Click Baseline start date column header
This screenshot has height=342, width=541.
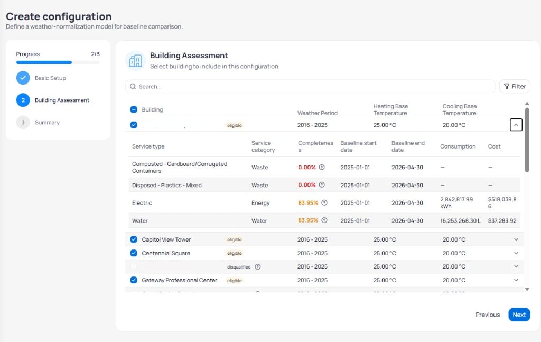[x=359, y=146]
